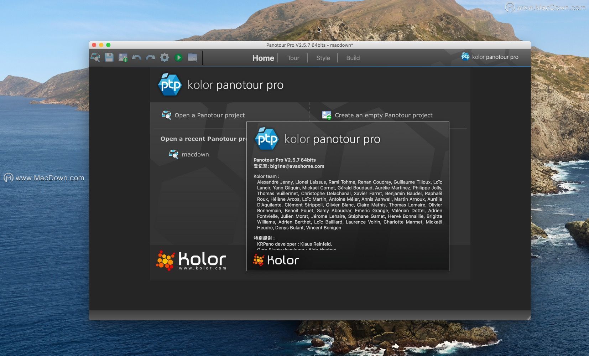Click the large ptp logo on the Home page
The width and height of the screenshot is (589, 356).
coord(170,84)
